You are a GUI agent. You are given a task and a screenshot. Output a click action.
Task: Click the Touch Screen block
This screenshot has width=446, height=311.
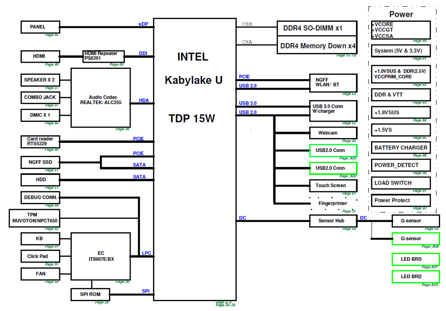[333, 186]
